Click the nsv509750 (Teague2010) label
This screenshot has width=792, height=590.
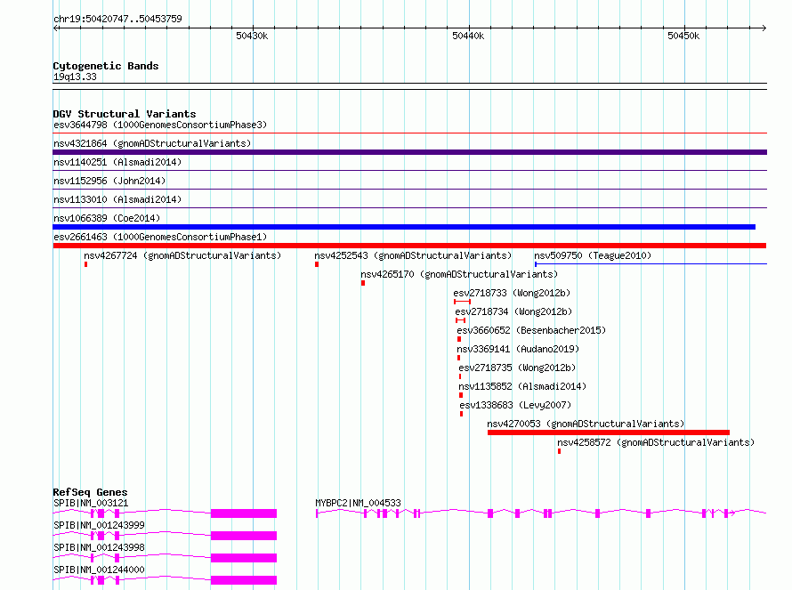[593, 255]
